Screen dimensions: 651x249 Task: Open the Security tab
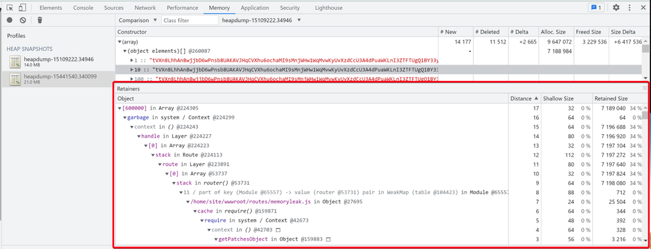click(x=290, y=7)
